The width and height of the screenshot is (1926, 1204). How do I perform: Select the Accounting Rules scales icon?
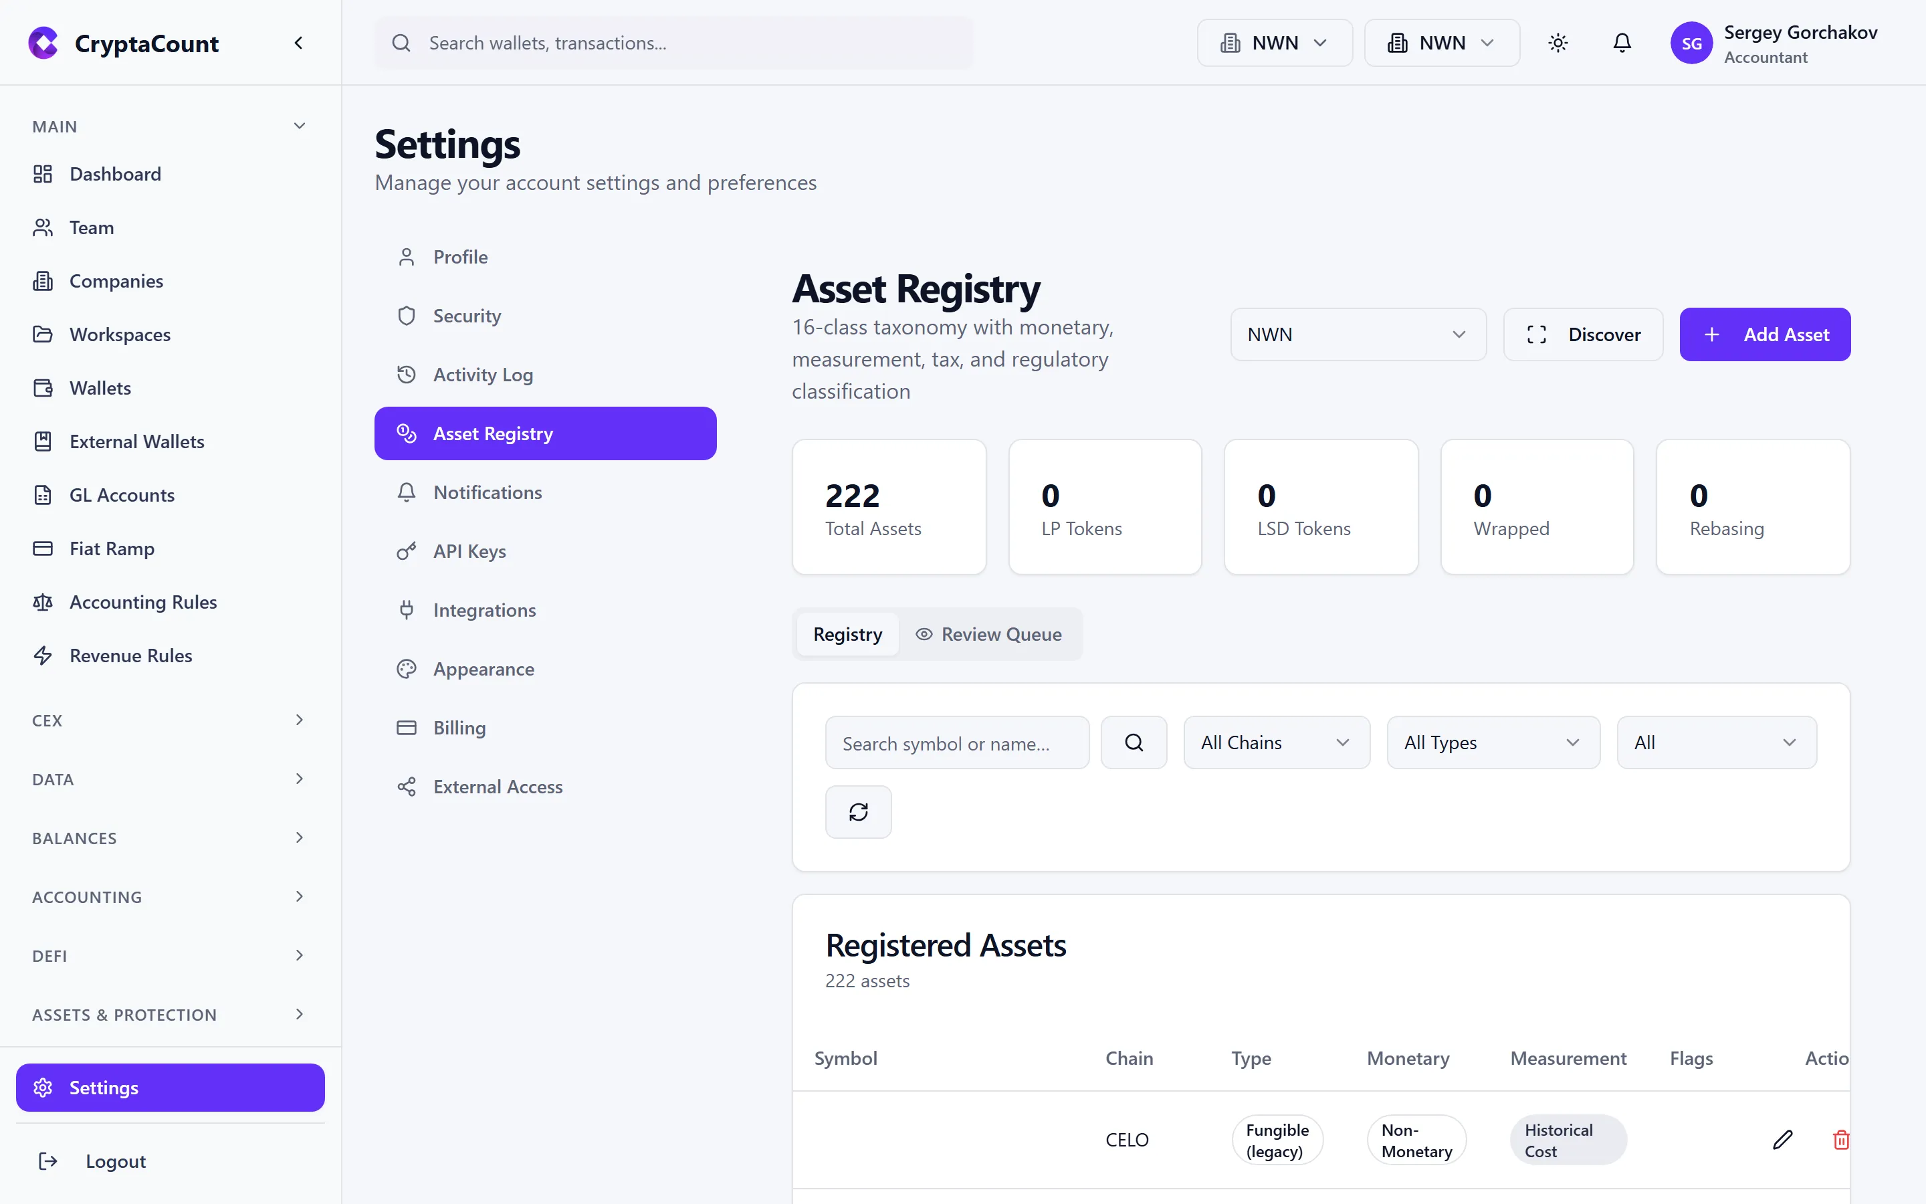(43, 602)
